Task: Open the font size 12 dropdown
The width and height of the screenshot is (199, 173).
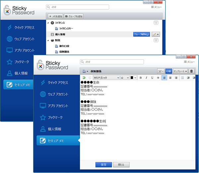Action: click(125, 78)
